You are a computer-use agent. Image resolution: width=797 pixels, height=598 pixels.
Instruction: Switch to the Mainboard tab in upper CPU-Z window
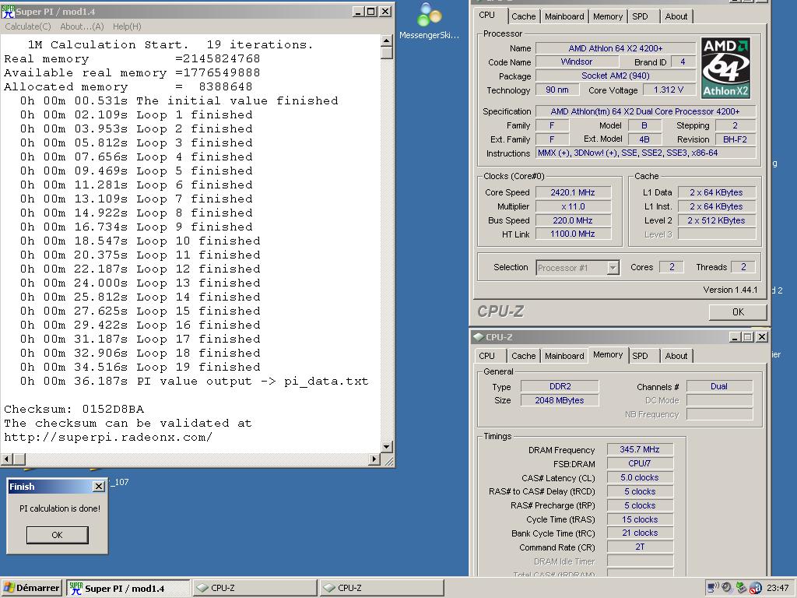pos(564,16)
